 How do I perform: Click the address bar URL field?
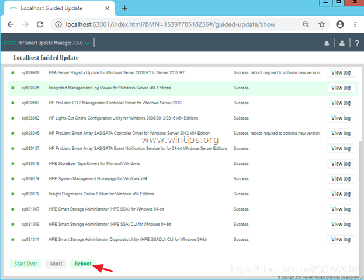click(x=171, y=24)
